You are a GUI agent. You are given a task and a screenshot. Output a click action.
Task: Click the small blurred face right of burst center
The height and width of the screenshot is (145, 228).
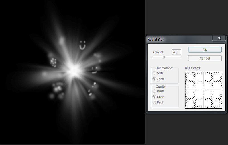(95, 70)
